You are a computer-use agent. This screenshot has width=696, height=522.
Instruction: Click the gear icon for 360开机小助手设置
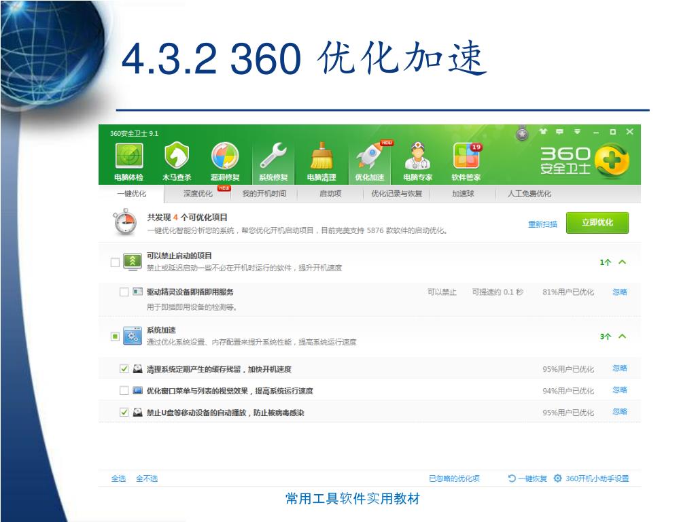pos(557,478)
